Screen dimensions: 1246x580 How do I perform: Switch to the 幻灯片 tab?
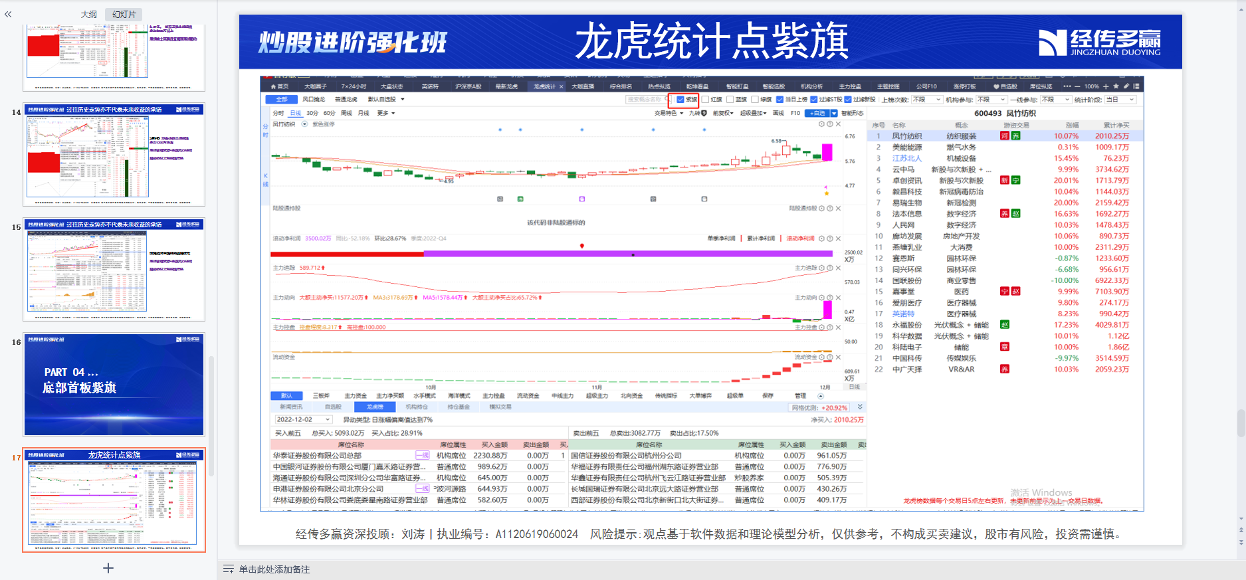click(x=124, y=14)
